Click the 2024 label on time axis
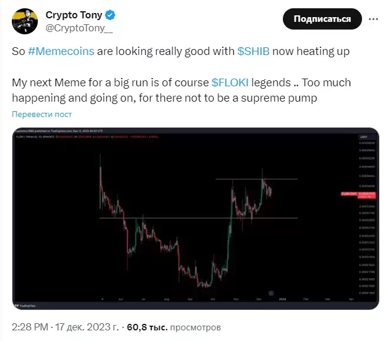Screen dimensions: 388x341 point(282,299)
